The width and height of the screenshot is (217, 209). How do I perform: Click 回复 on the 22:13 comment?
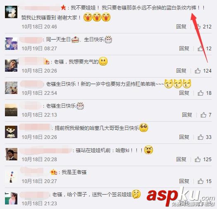tap(187, 115)
